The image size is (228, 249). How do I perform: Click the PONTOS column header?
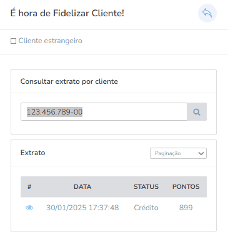pyautogui.click(x=186, y=186)
